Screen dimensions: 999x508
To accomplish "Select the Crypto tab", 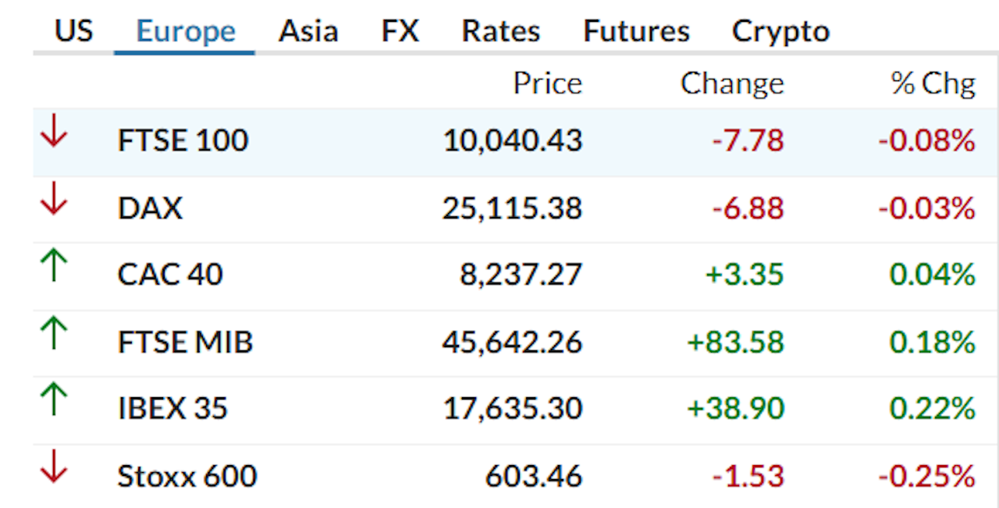I will [780, 31].
